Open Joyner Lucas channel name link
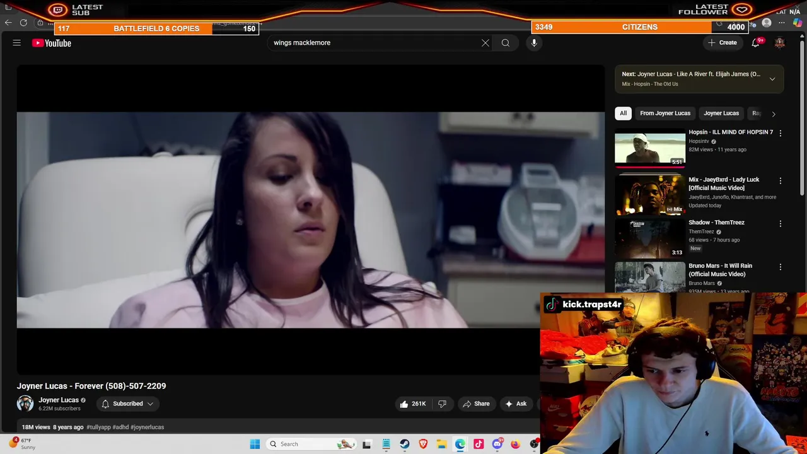 [x=59, y=400]
